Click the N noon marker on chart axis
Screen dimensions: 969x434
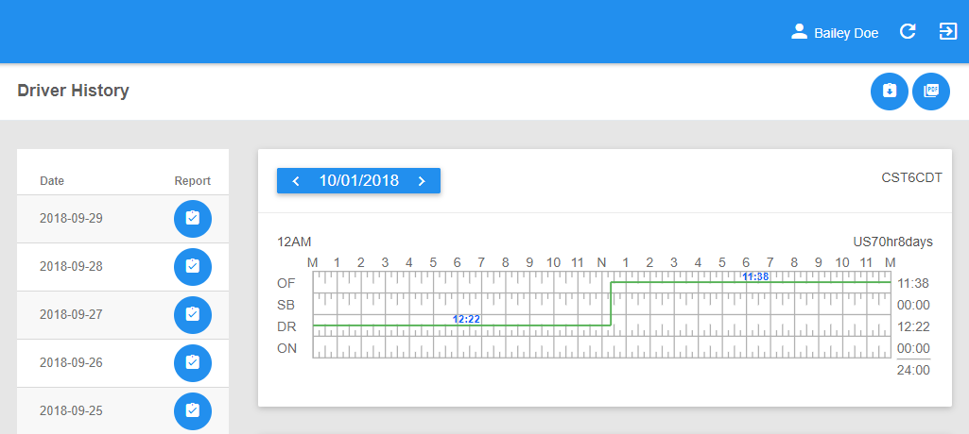[601, 263]
